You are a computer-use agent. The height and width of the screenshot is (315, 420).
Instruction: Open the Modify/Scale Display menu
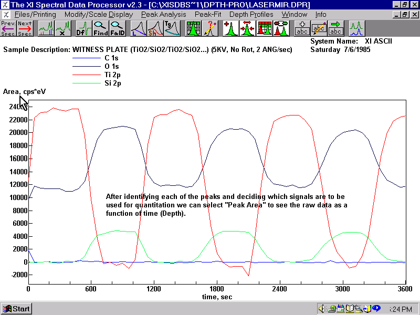click(99, 15)
